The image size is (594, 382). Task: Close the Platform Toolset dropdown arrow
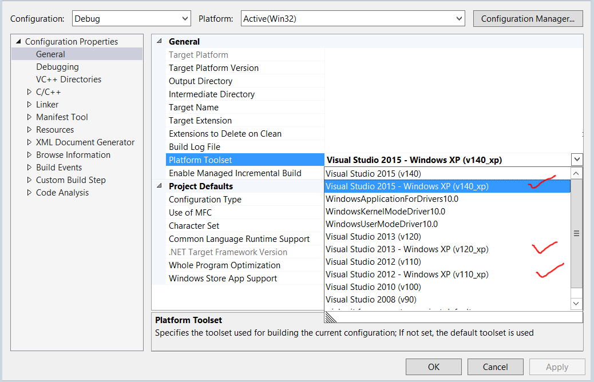point(577,160)
